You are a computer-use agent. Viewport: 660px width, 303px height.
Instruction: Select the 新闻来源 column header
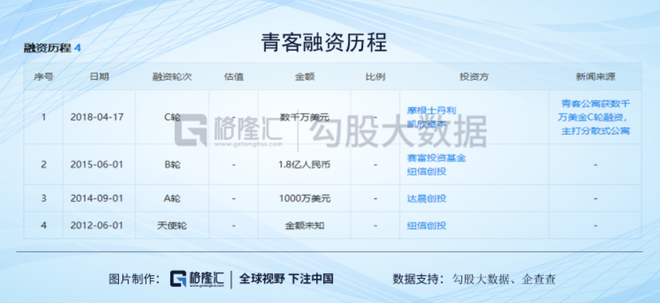point(595,77)
